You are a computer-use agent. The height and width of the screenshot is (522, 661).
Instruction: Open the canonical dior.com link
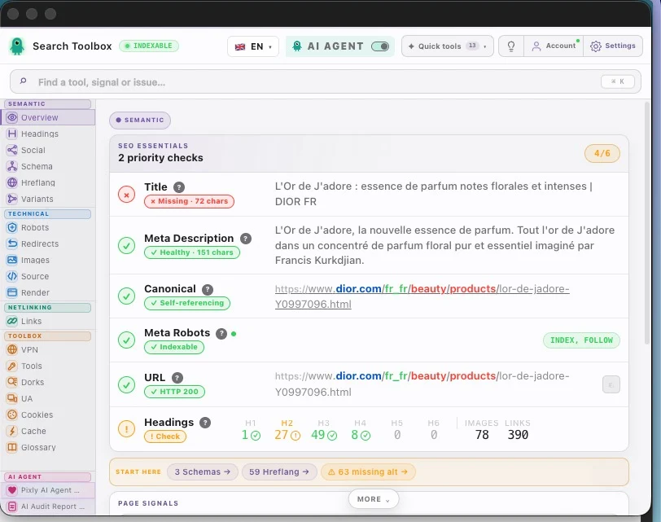(422, 296)
